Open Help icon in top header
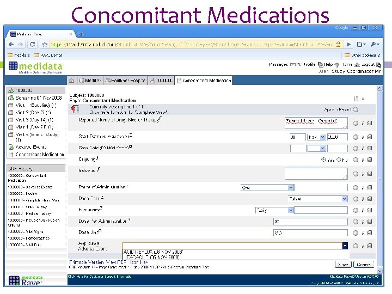Screen dimensions: 392x294 (x=337, y=65)
